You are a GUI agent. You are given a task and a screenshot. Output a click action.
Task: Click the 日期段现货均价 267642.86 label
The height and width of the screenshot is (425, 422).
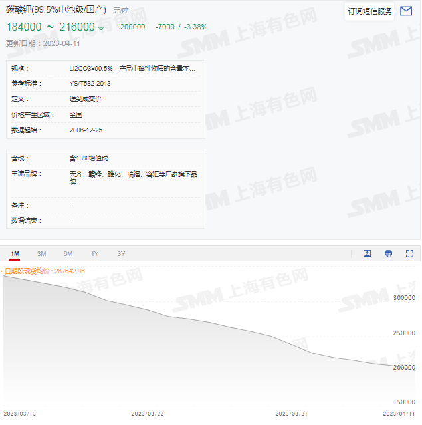click(45, 271)
